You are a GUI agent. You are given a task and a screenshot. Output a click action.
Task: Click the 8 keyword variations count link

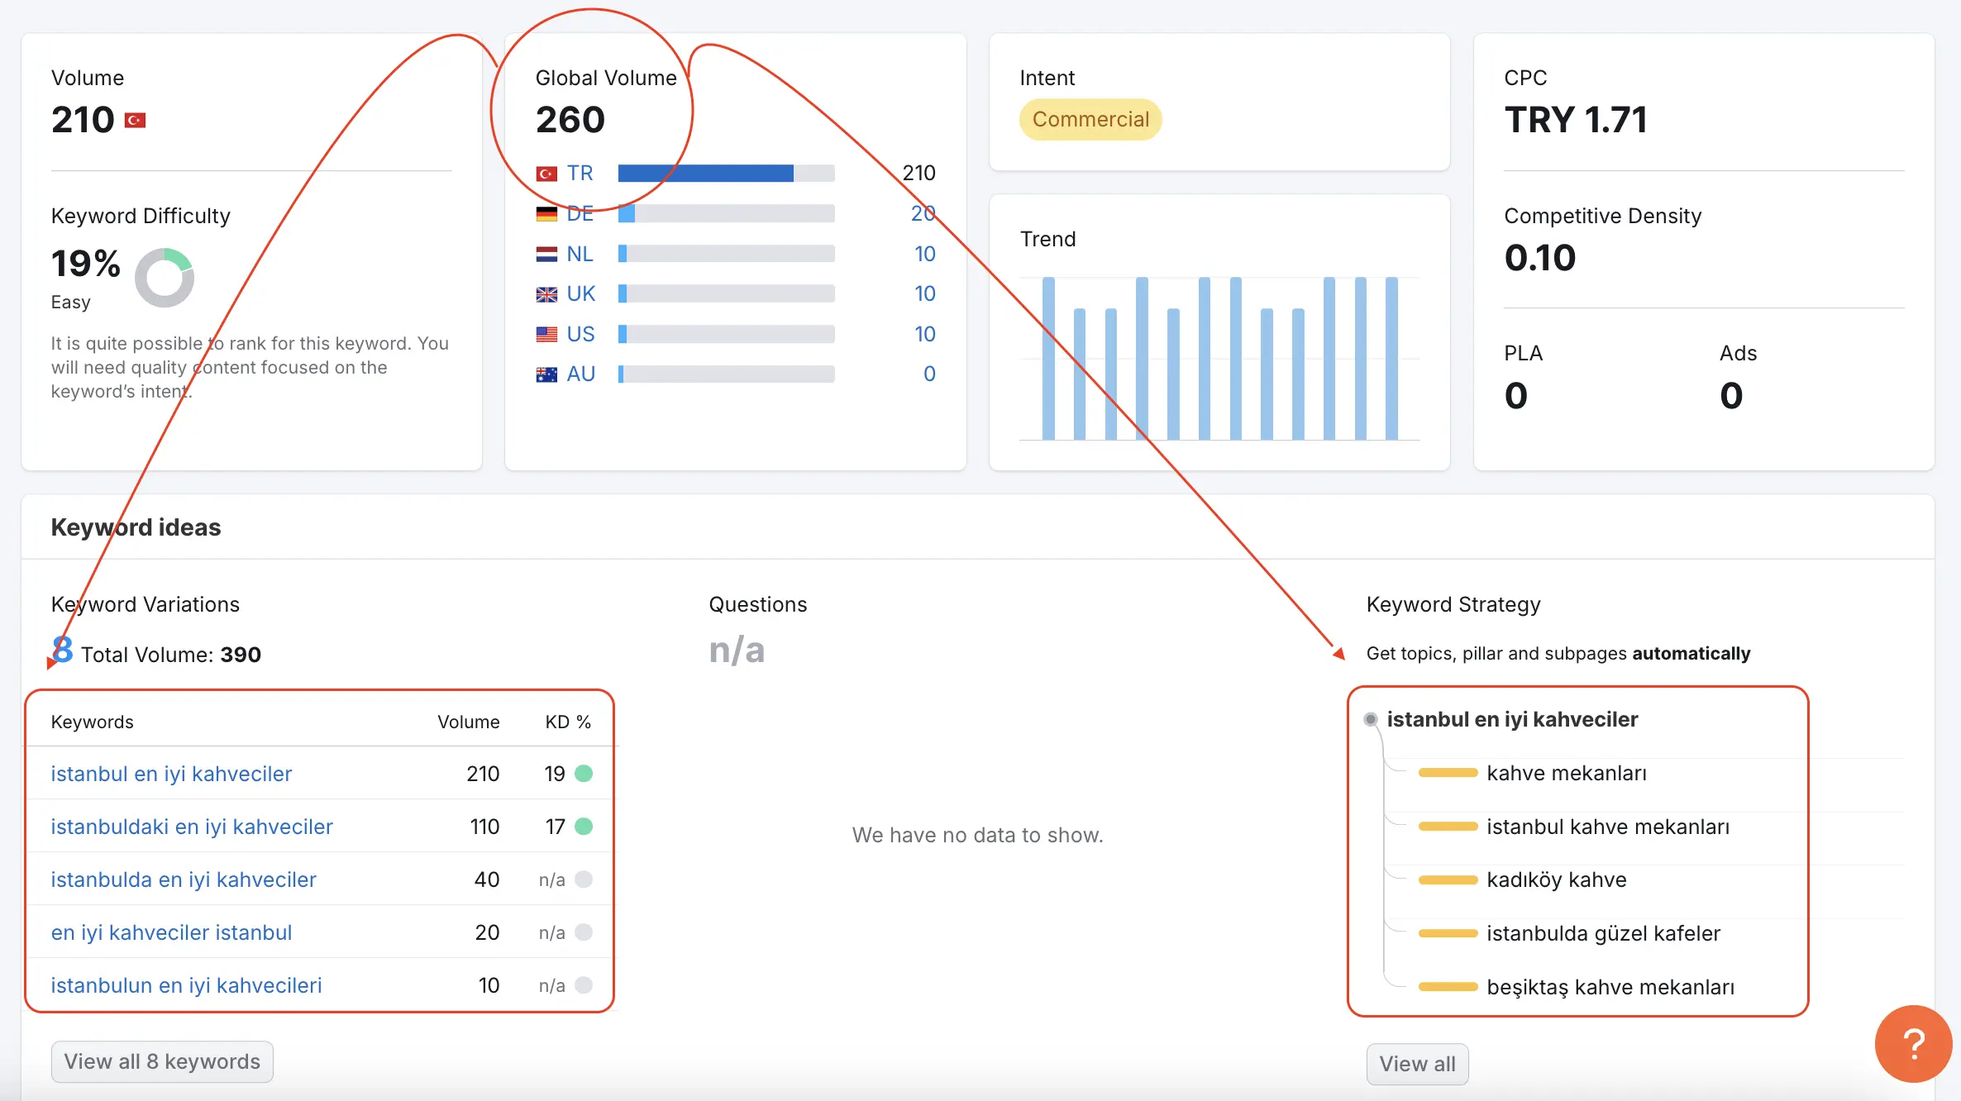[62, 650]
